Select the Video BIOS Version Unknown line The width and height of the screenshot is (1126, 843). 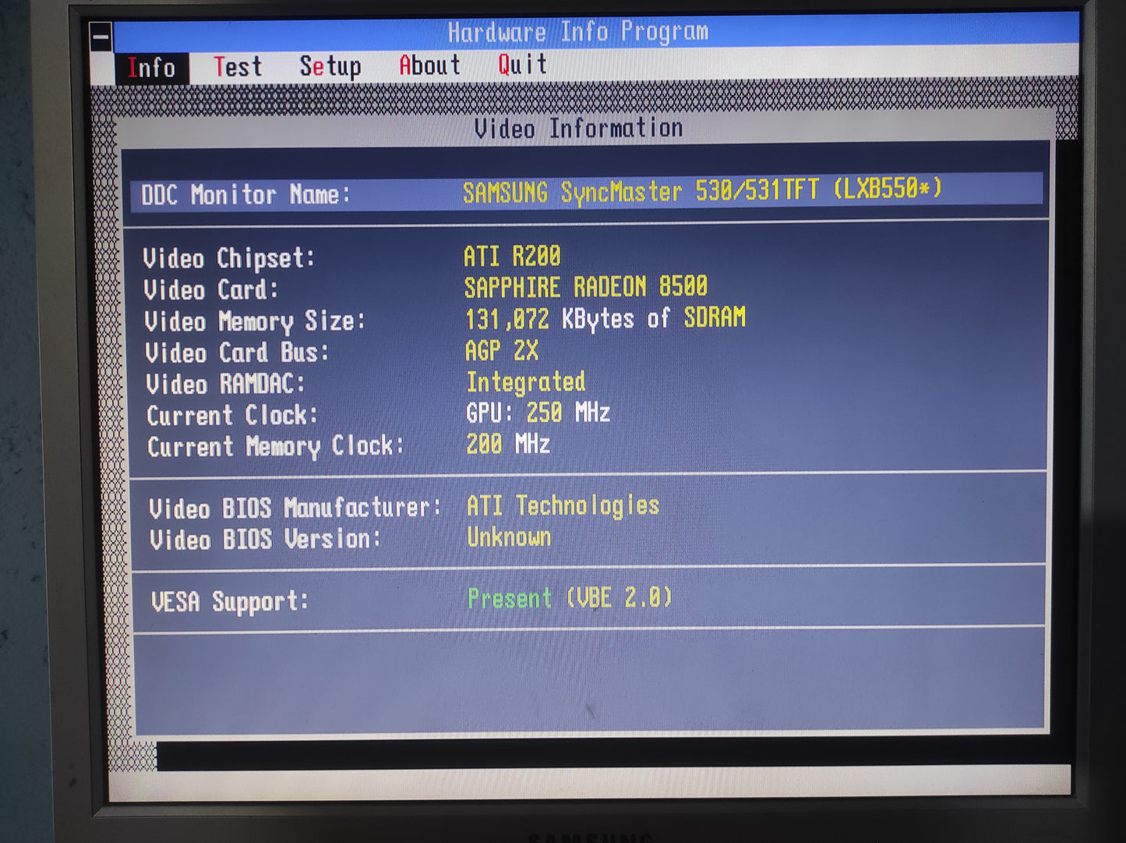point(509,537)
